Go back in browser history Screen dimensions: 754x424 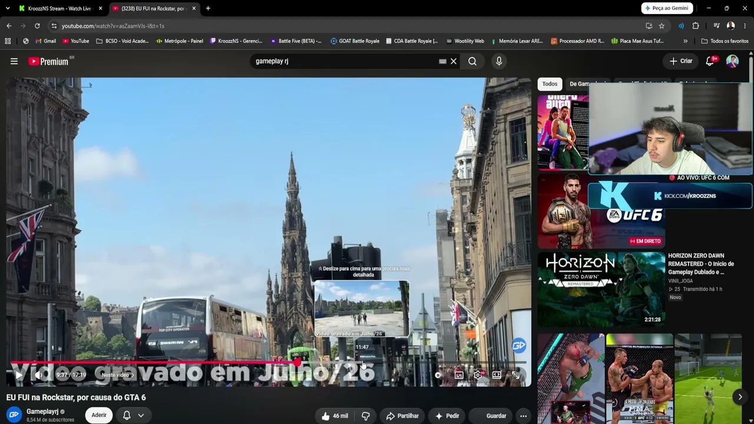(9, 26)
